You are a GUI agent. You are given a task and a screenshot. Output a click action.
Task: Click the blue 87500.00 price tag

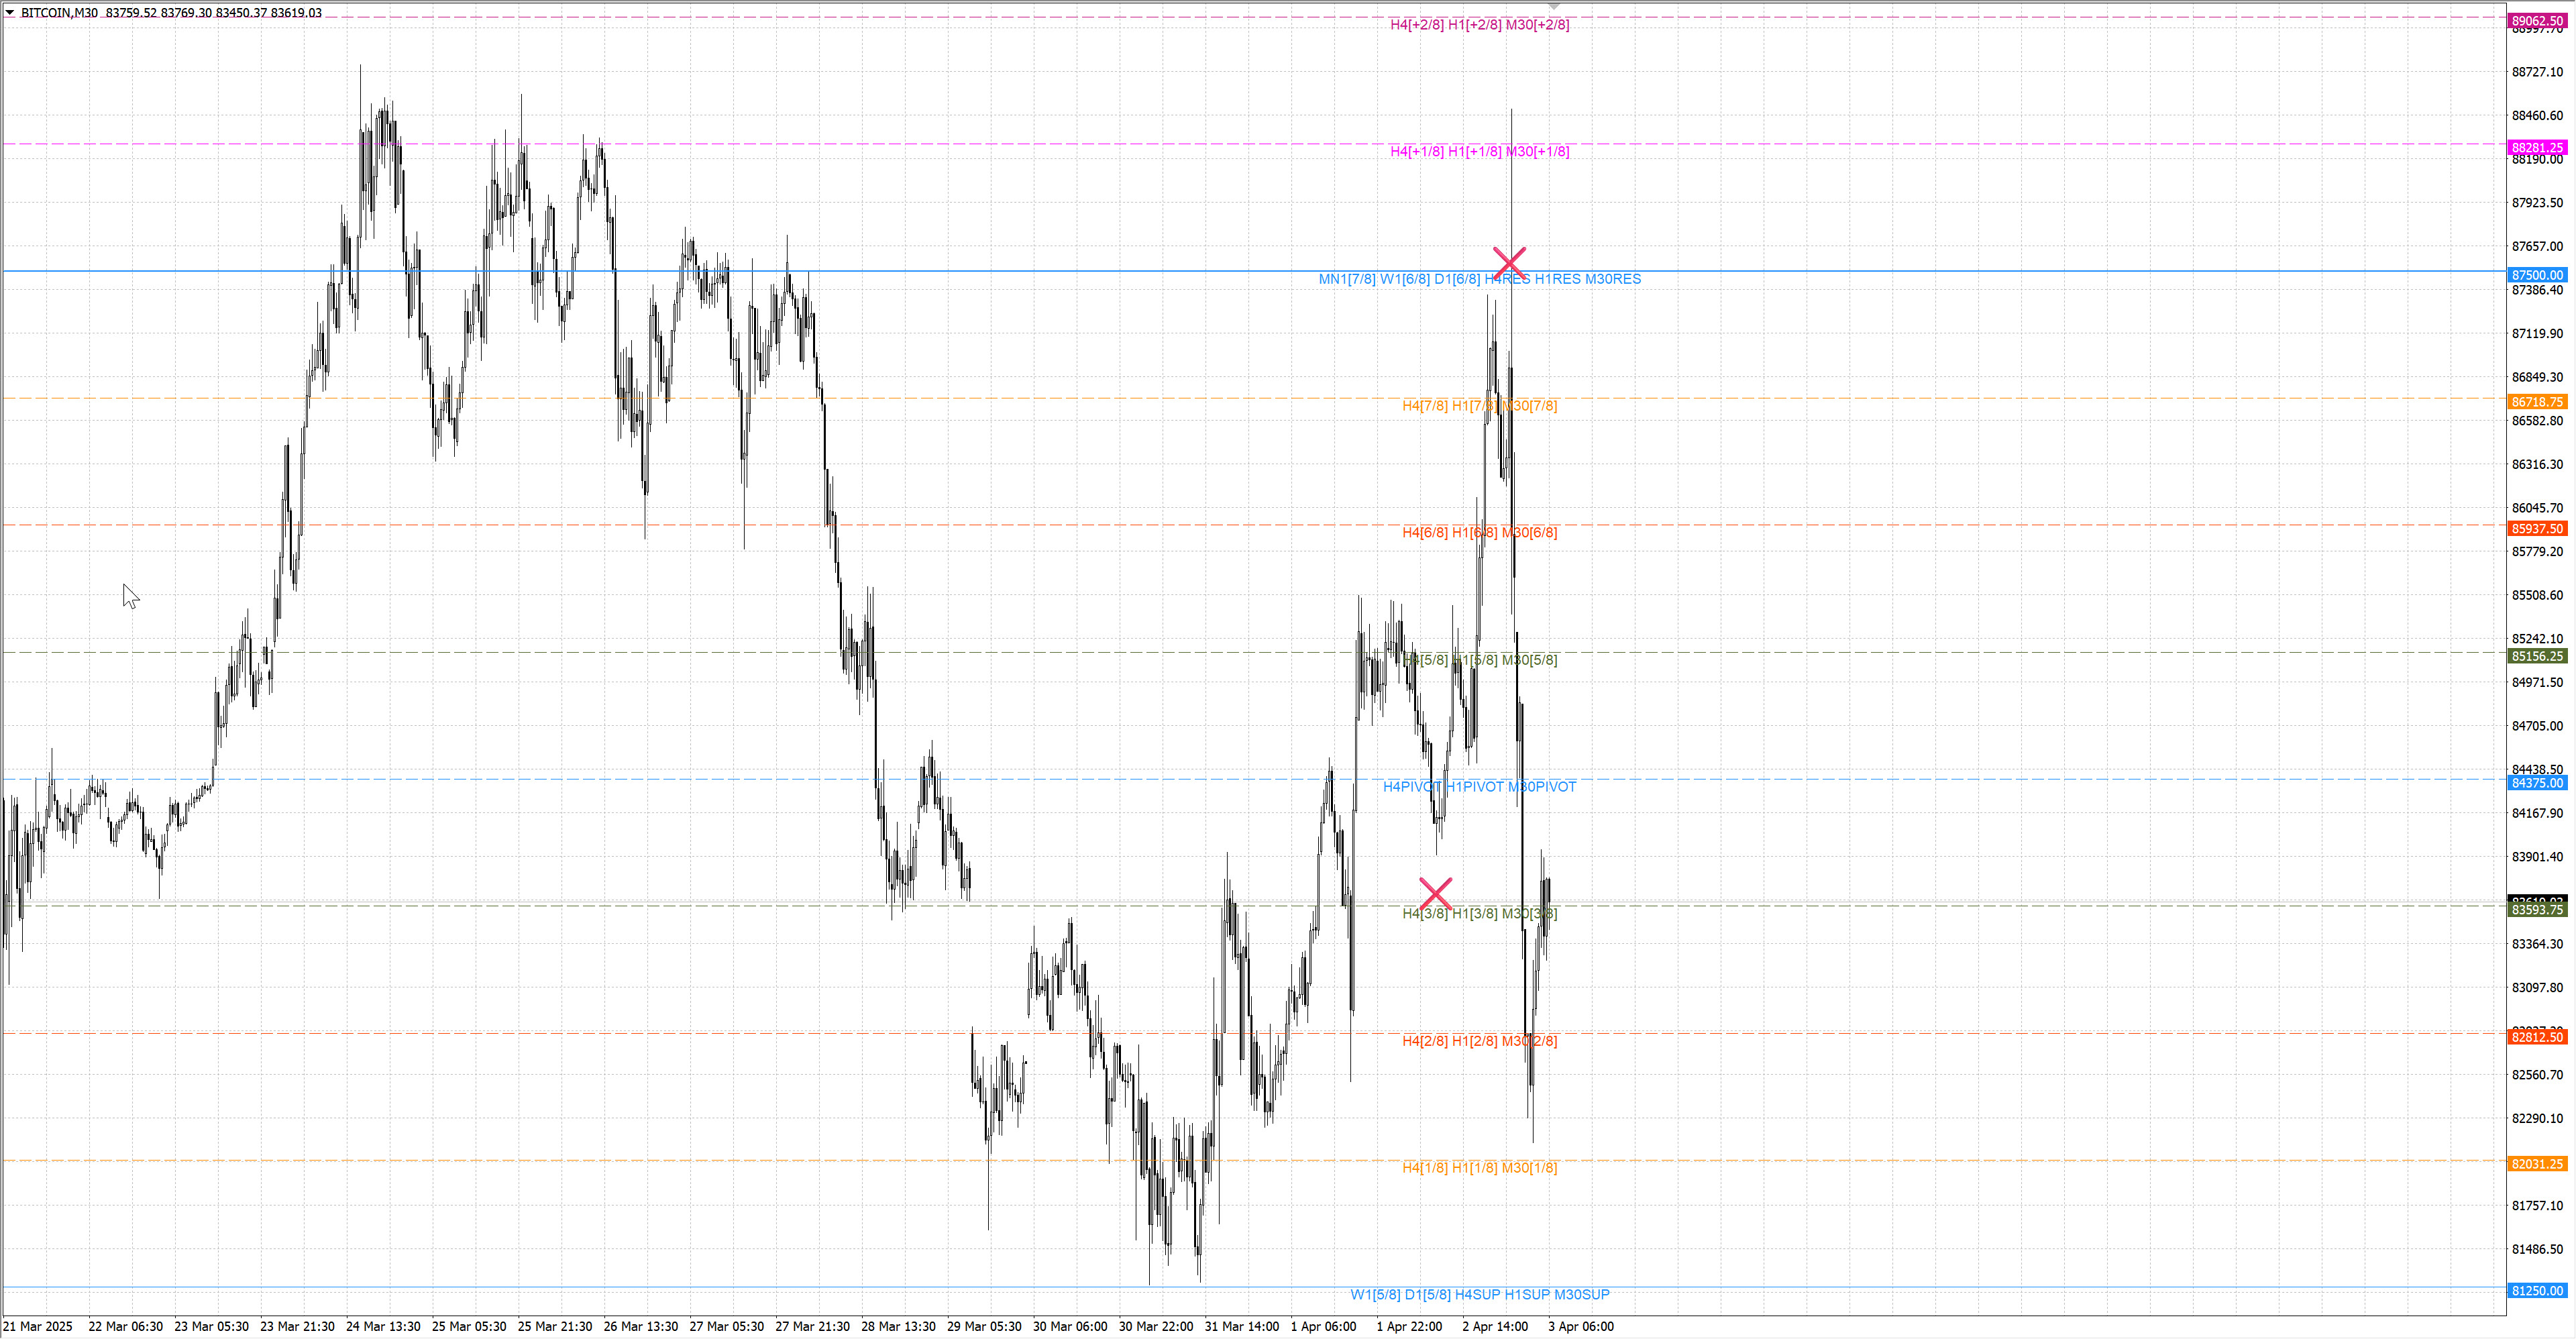coord(2538,275)
